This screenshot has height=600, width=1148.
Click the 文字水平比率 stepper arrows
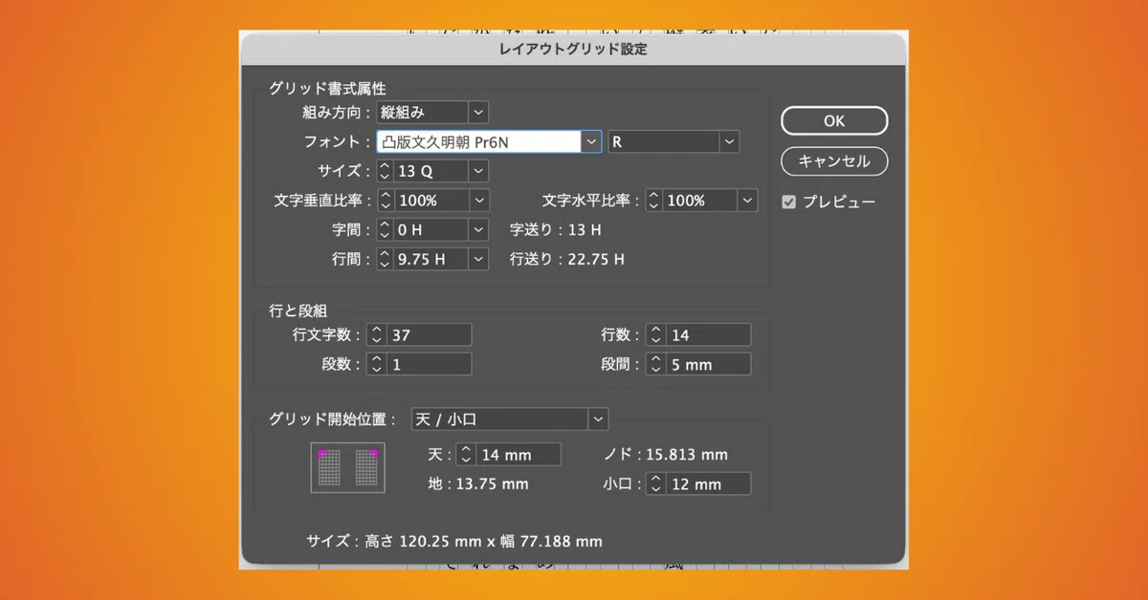pyautogui.click(x=653, y=201)
